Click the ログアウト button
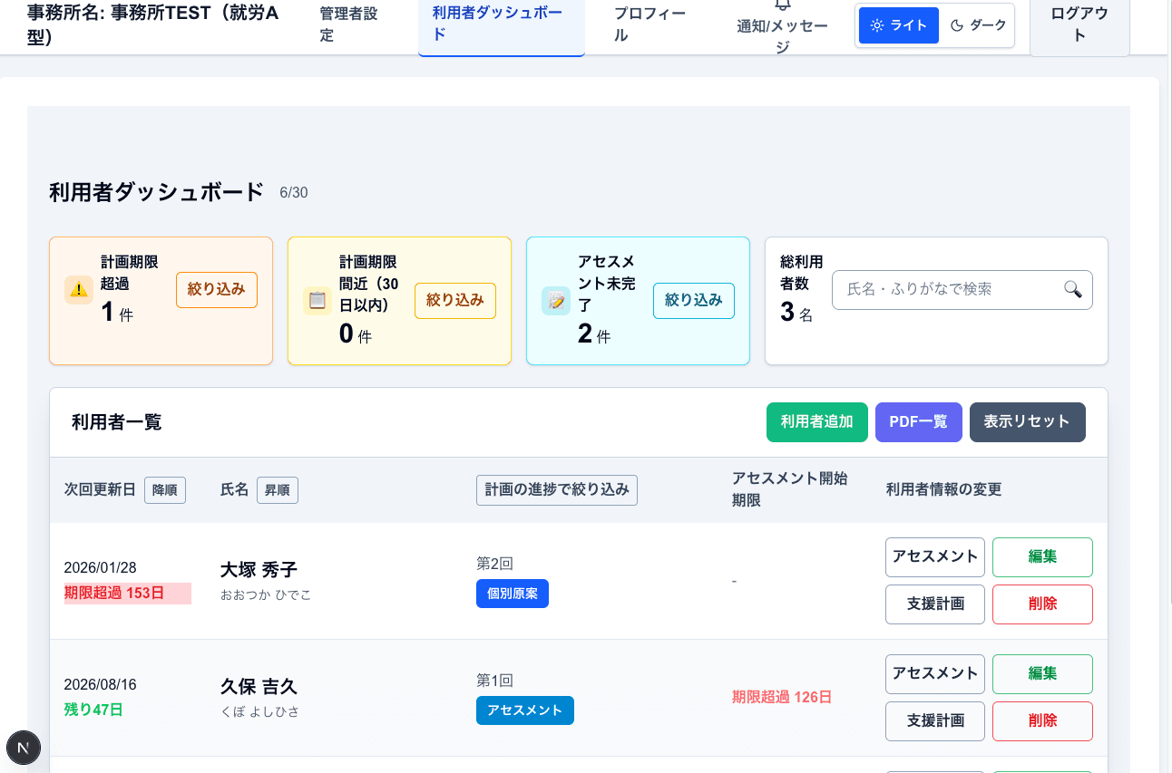Image resolution: width=1172 pixels, height=773 pixels. tap(1079, 25)
